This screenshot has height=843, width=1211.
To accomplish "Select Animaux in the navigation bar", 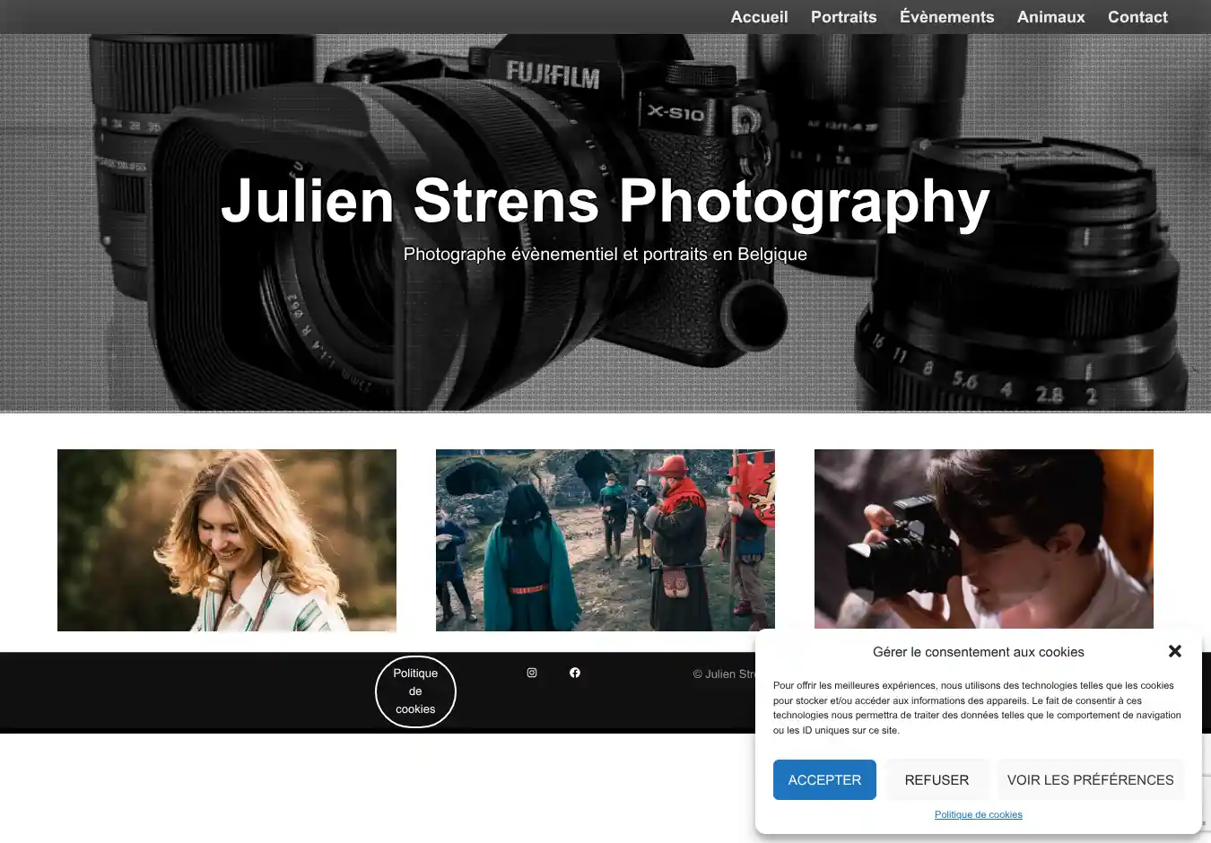I will pos(1050,17).
